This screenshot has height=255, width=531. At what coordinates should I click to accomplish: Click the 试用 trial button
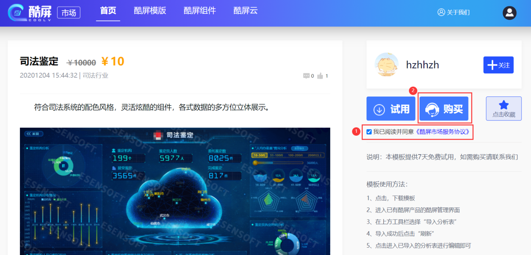(391, 108)
